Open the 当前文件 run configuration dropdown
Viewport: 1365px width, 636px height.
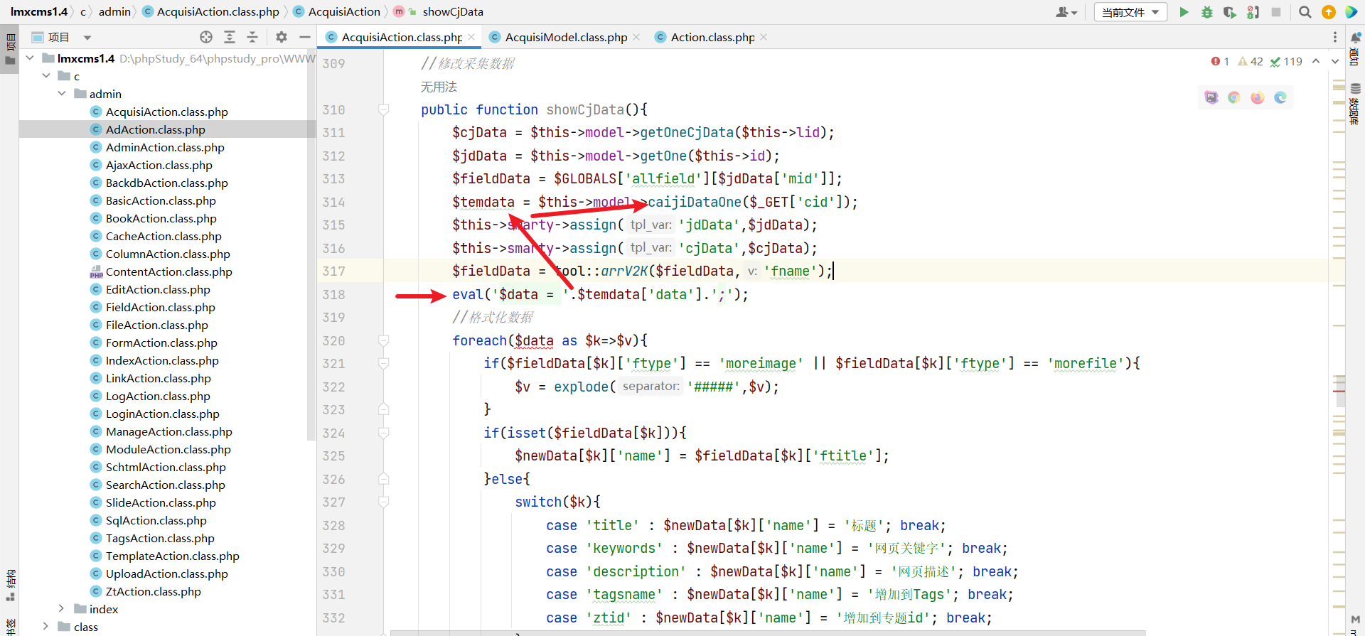pos(1130,12)
